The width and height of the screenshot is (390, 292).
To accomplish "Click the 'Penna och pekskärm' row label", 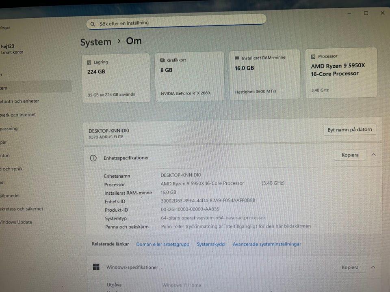I will pos(127,227).
